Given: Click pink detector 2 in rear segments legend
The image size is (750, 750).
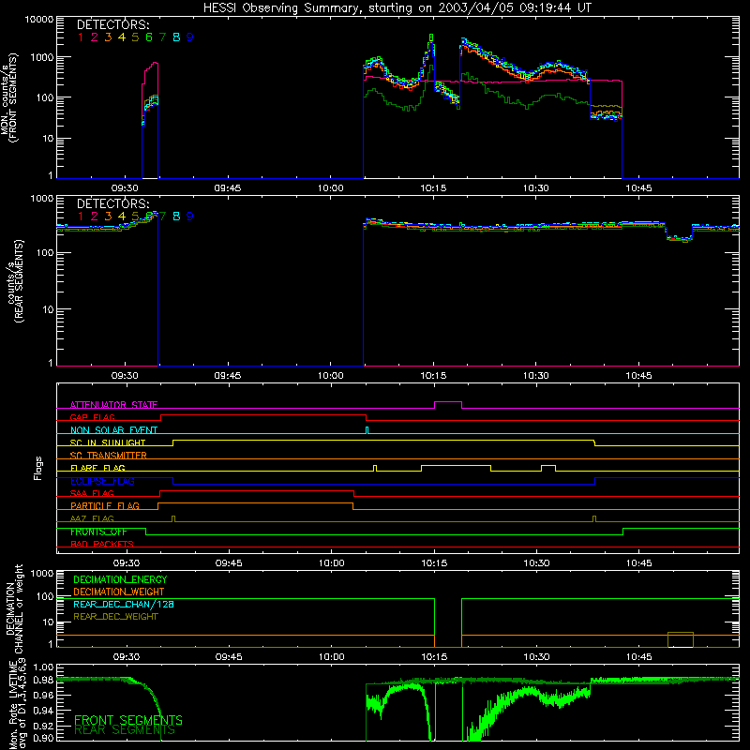Looking at the screenshot, I should pos(95,217).
